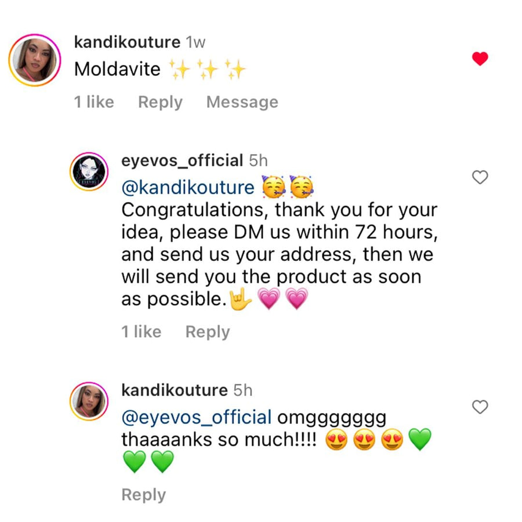The height and width of the screenshot is (522, 522).
Task: Reply to the eyevos_official congratulations comment
Action: [207, 332]
